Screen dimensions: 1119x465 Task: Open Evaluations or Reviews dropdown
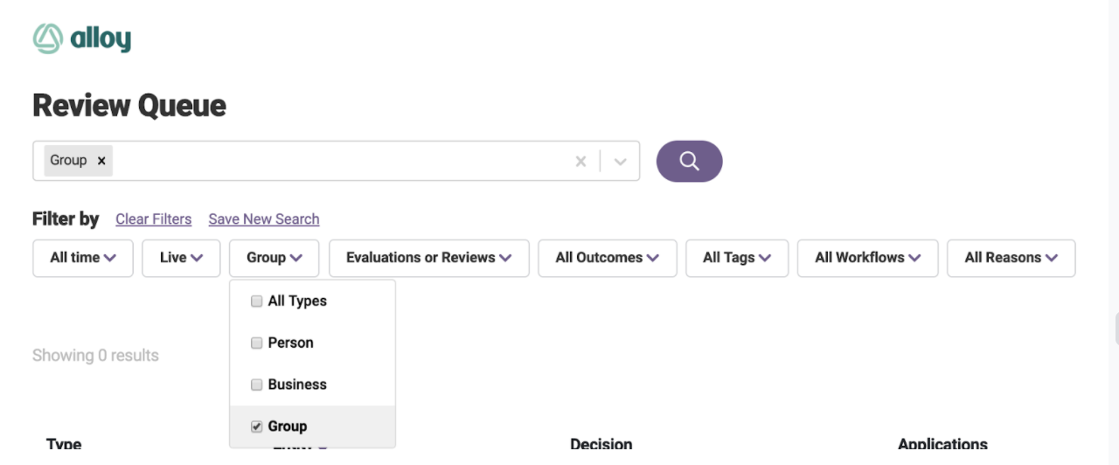click(428, 258)
